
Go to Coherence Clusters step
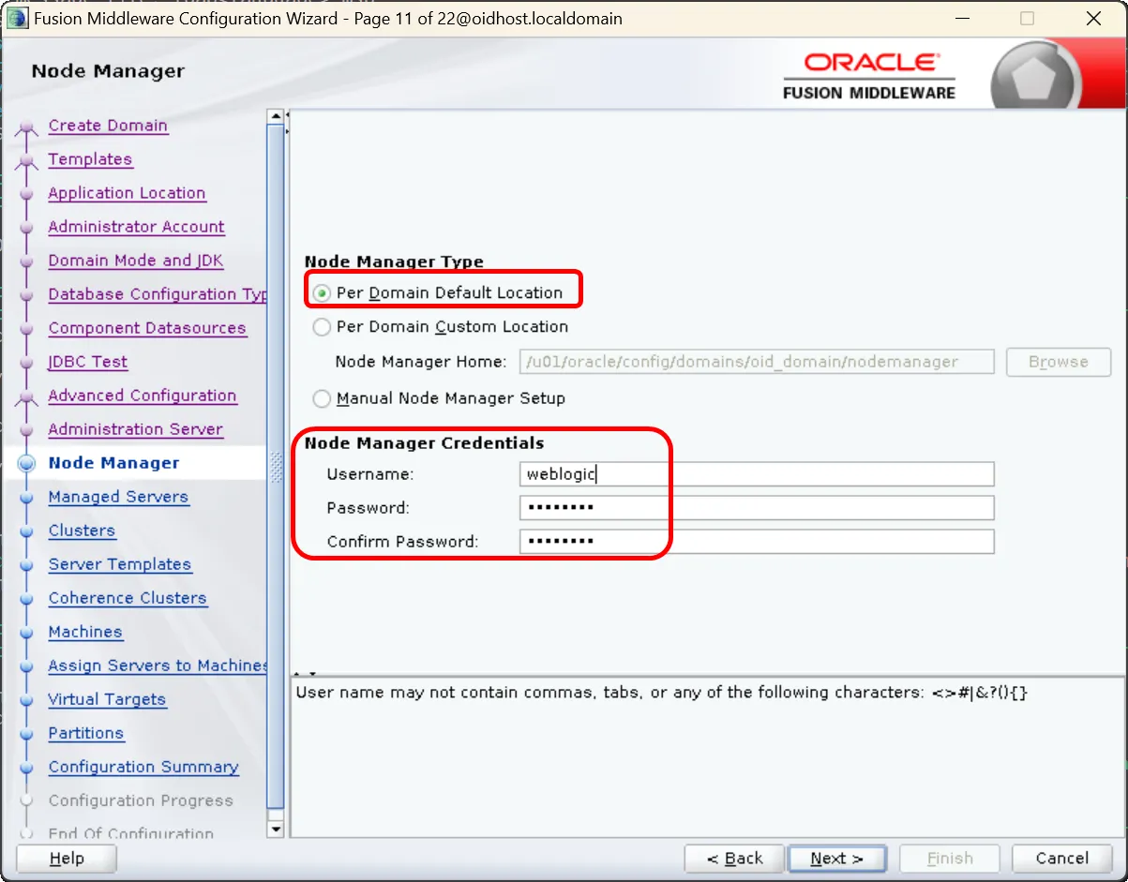(x=128, y=598)
